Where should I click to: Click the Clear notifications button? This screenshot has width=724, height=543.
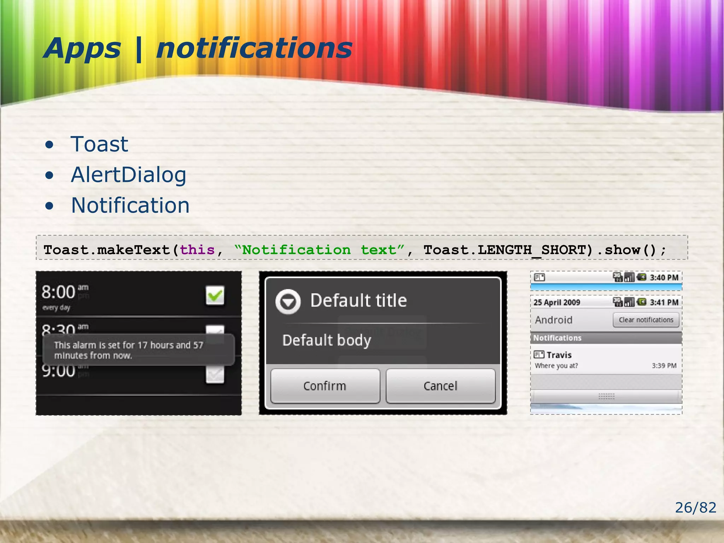coord(646,320)
